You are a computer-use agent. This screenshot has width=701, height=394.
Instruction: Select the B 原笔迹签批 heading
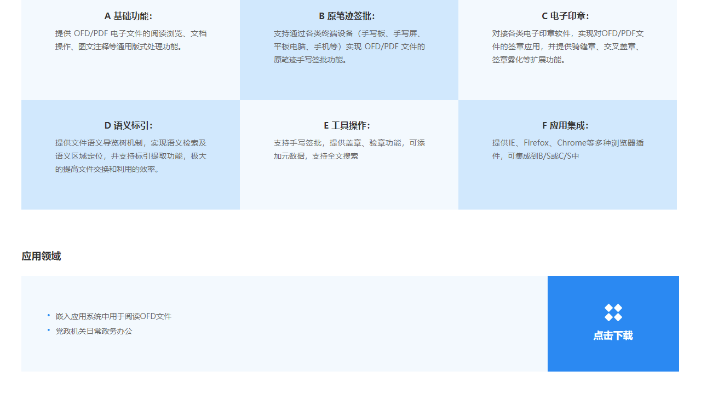pyautogui.click(x=347, y=16)
